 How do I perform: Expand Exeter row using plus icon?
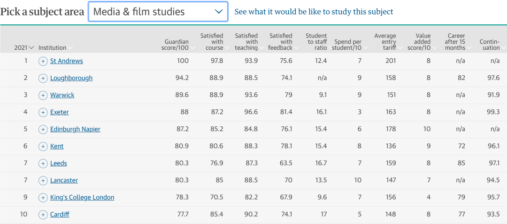(43, 112)
